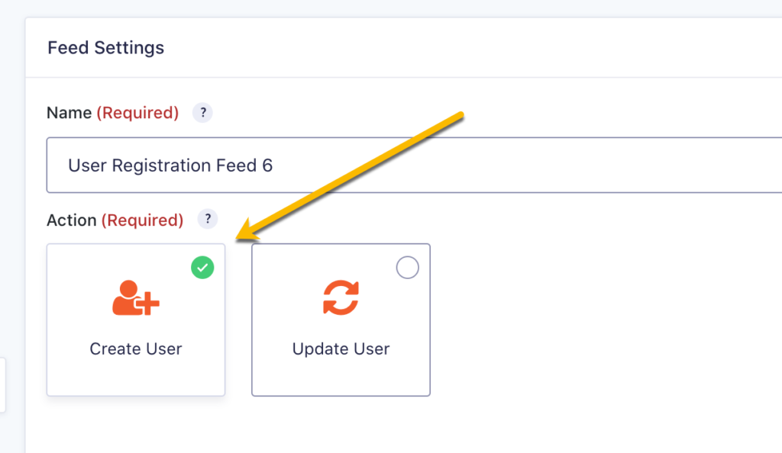
Task: Click the partial panel at the left edge
Action: [2, 385]
